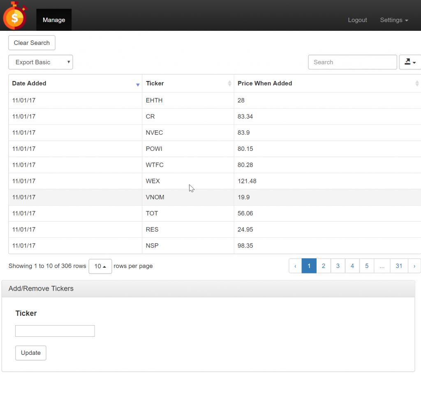The height and width of the screenshot is (398, 421).
Task: Go to page 3
Action: pos(338,266)
